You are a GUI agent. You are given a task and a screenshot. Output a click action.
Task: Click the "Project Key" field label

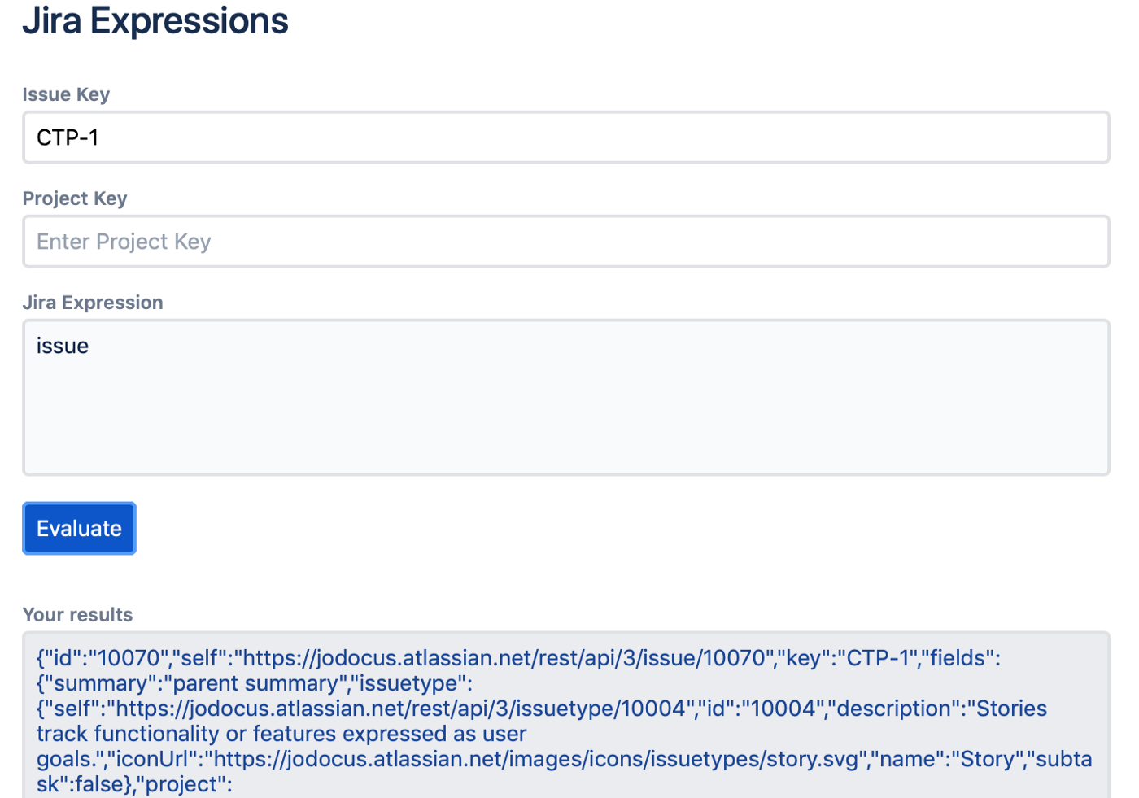point(75,198)
